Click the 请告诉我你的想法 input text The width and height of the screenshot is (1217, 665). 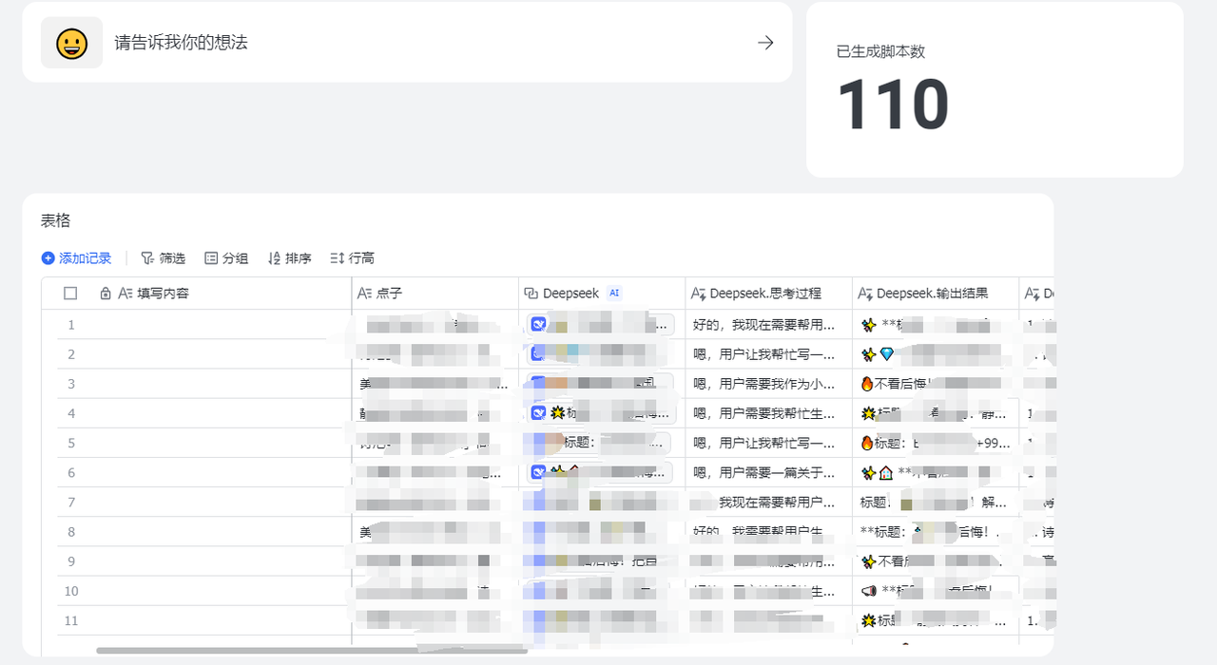pyautogui.click(x=181, y=43)
